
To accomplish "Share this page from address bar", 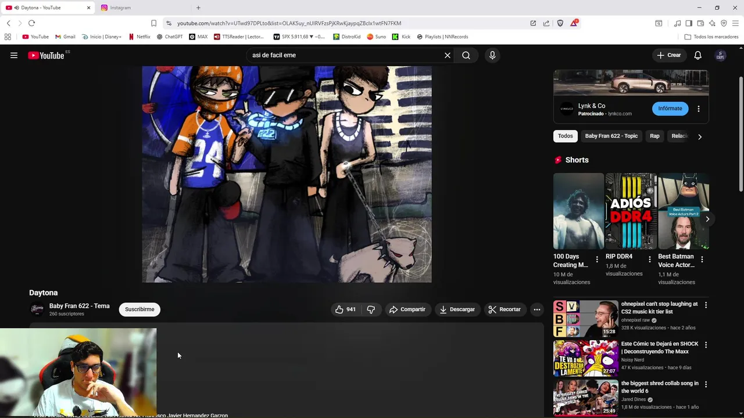I will (x=546, y=23).
